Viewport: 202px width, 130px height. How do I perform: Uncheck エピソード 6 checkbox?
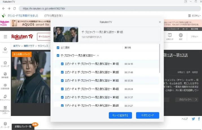coord(62,106)
